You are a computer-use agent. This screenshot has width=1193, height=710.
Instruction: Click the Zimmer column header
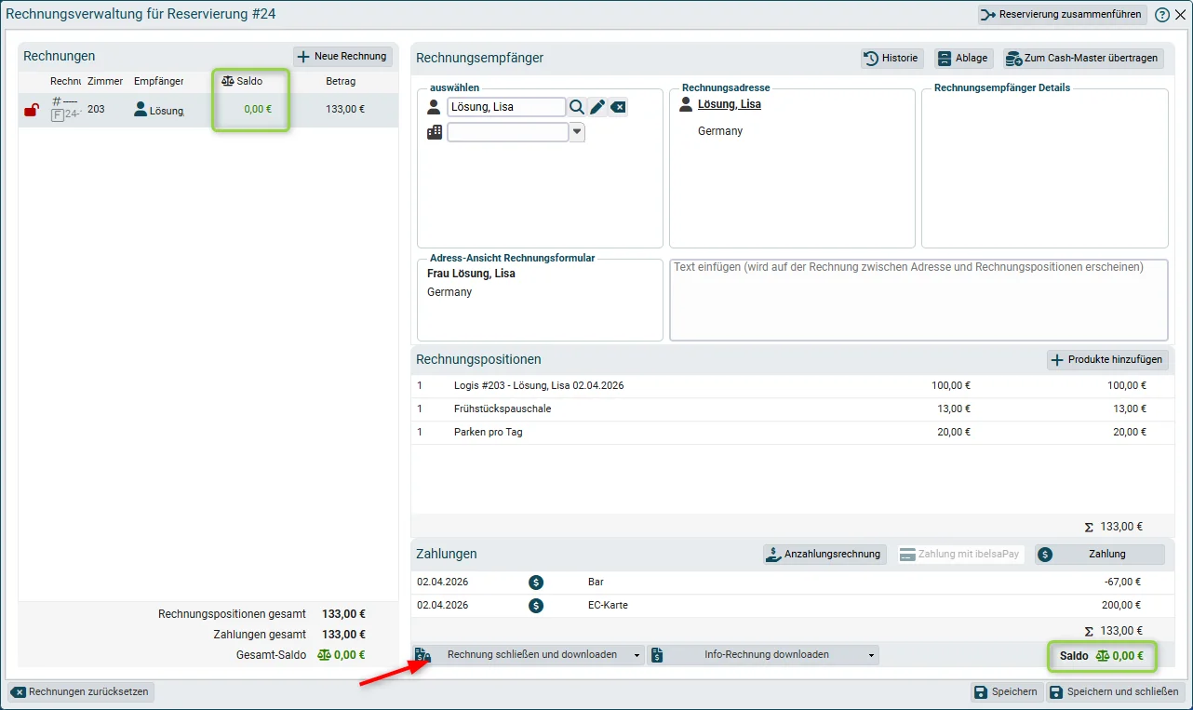coord(105,81)
